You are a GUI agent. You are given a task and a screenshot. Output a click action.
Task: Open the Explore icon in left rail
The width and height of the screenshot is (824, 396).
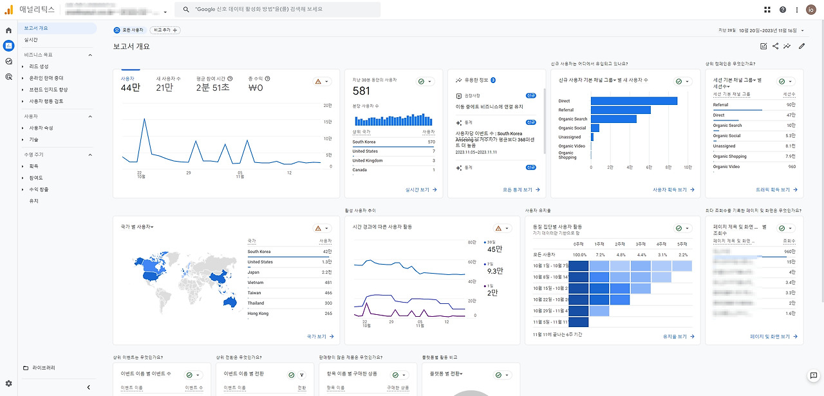pos(8,61)
